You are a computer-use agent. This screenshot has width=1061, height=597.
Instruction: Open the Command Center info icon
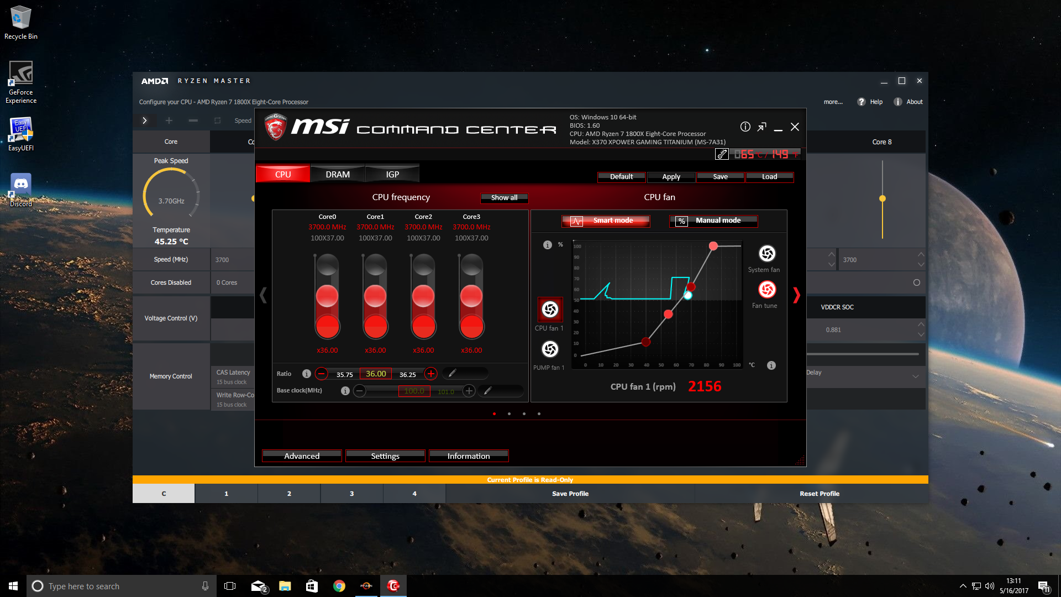(x=745, y=127)
